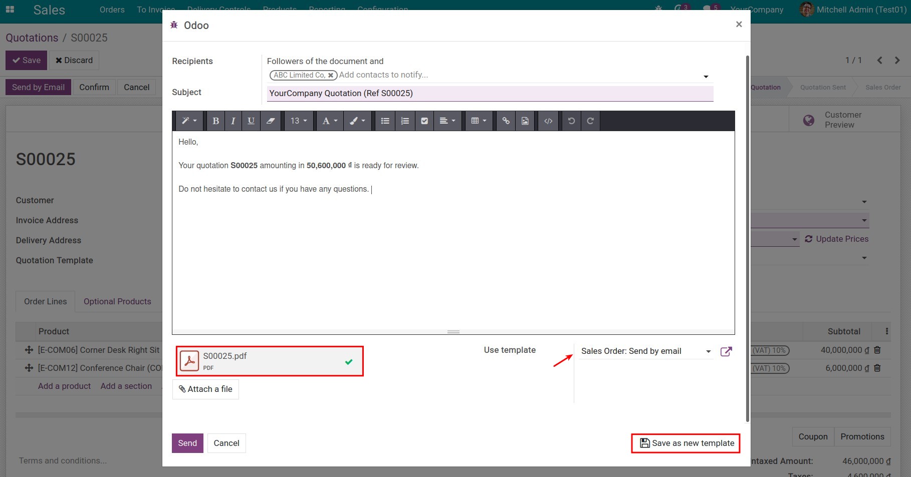Click Update Prices refresh button
The height and width of the screenshot is (477, 911).
tap(836, 239)
